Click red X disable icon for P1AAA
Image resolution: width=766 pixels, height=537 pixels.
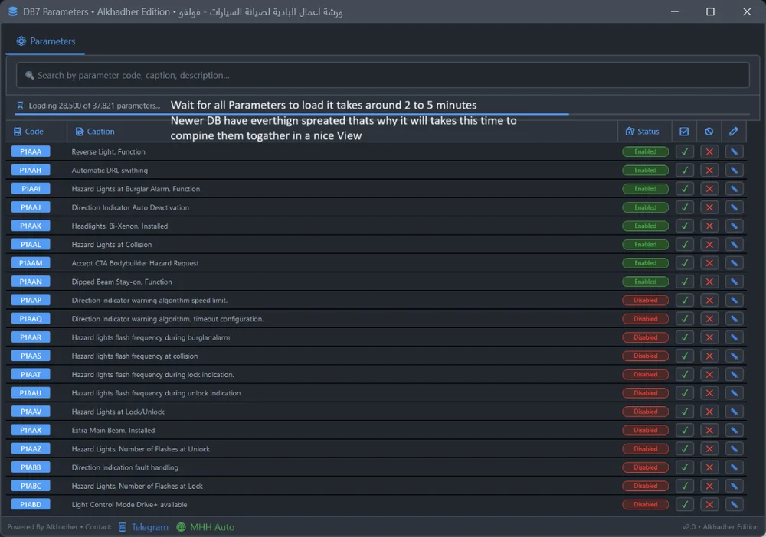coord(709,151)
